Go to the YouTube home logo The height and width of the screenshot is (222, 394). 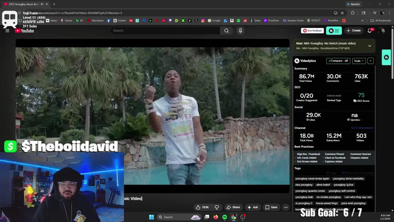(x=24, y=31)
